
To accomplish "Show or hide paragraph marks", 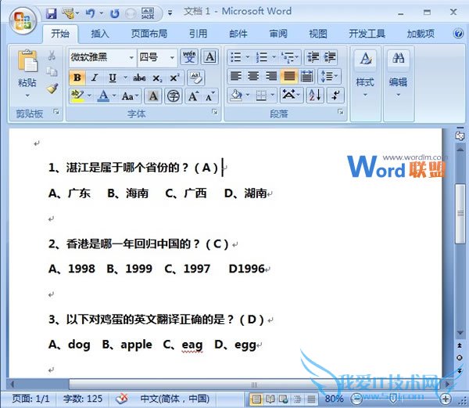I will coord(335,96).
